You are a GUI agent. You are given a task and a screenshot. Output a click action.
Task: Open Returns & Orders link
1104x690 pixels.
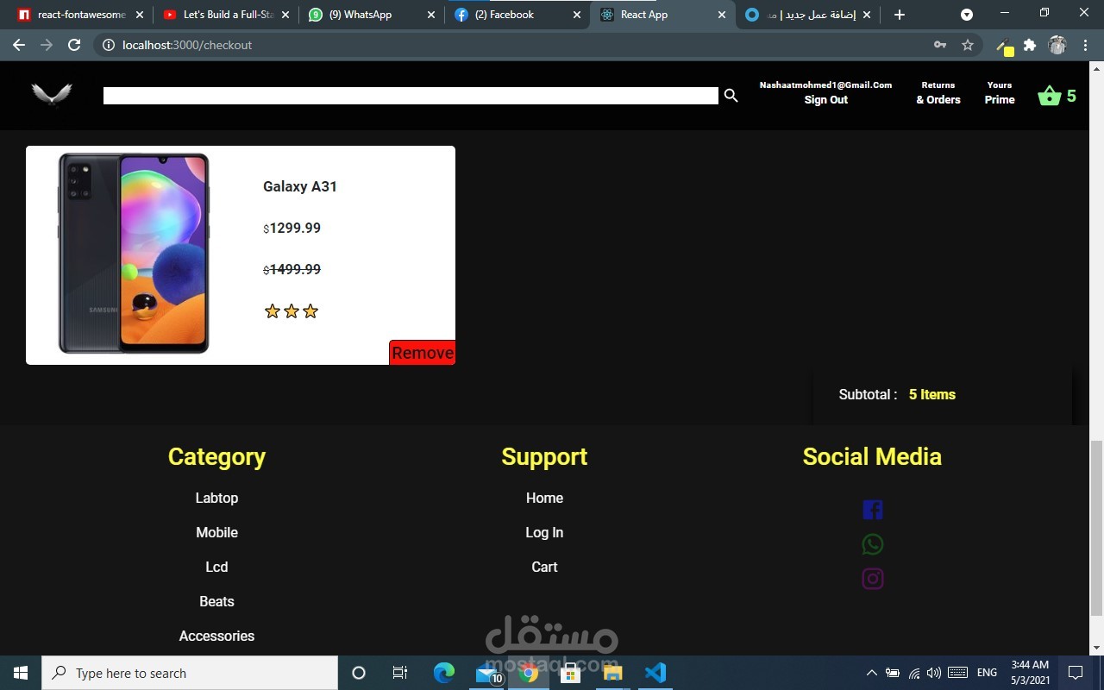(938, 92)
